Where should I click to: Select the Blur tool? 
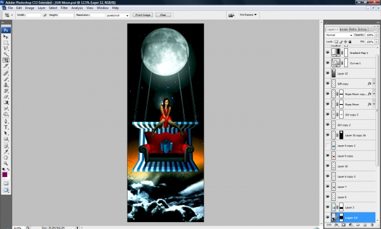(x=6, y=108)
